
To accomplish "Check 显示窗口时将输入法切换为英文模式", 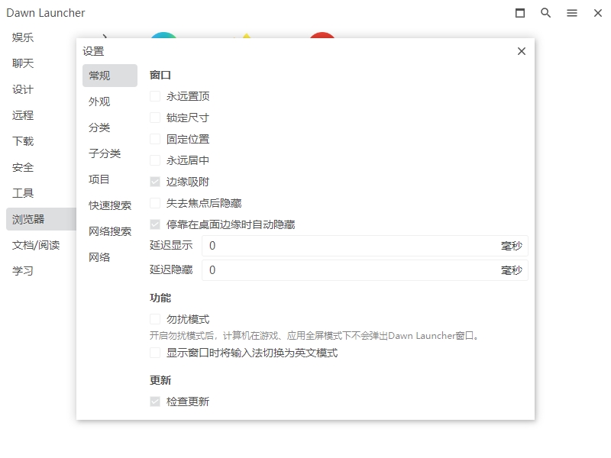I will [x=155, y=353].
